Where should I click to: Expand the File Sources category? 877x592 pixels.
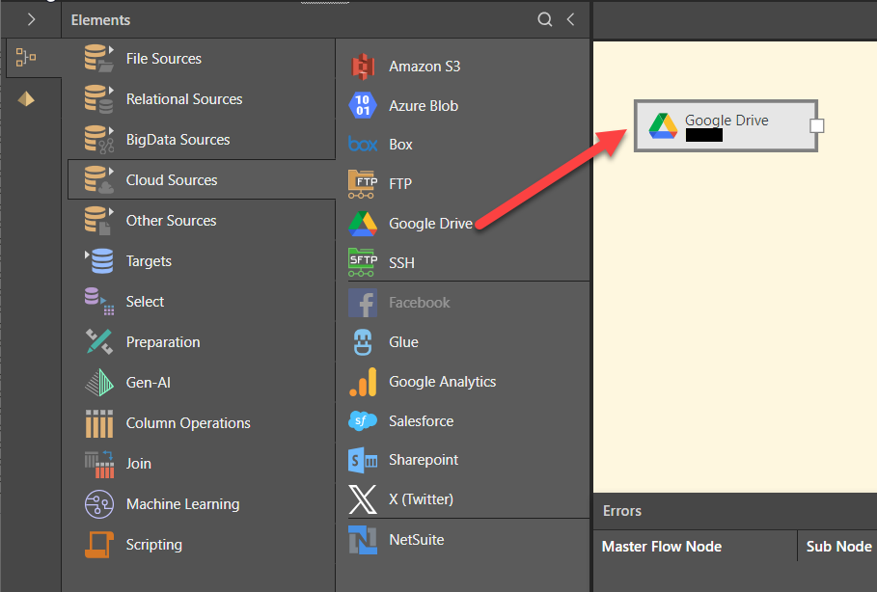(x=163, y=59)
